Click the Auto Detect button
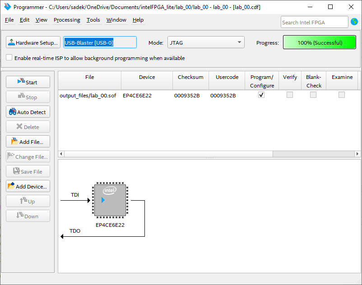 (x=28, y=112)
